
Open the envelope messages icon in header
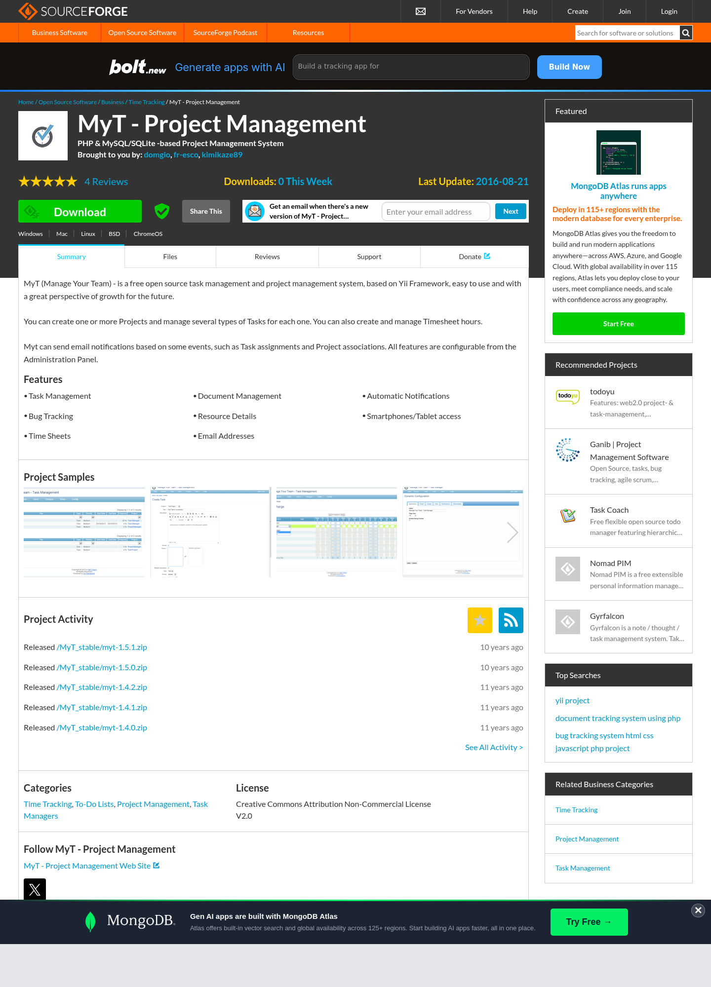(421, 11)
